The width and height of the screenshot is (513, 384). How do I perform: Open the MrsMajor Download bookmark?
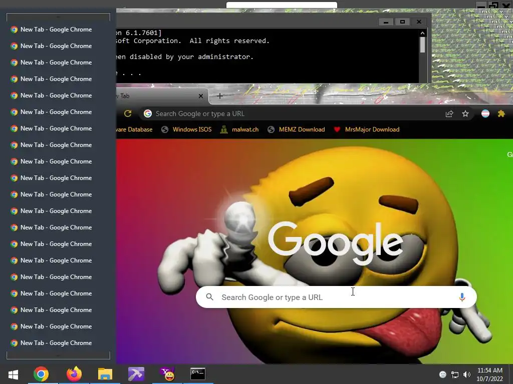point(366,129)
